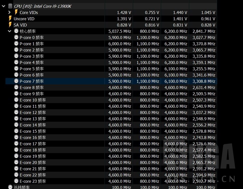243x189 pixels.
Task: Click the 3,037.2 MHz average for E-core 12
Action: point(204,112)
